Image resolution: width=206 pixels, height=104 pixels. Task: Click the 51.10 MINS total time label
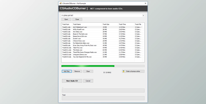(x=107, y=73)
